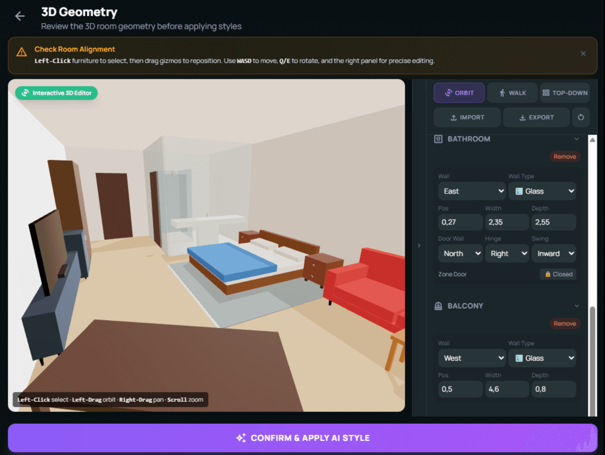605x455 pixels.
Task: Toggle the Zone Door Closed lock
Action: click(558, 274)
